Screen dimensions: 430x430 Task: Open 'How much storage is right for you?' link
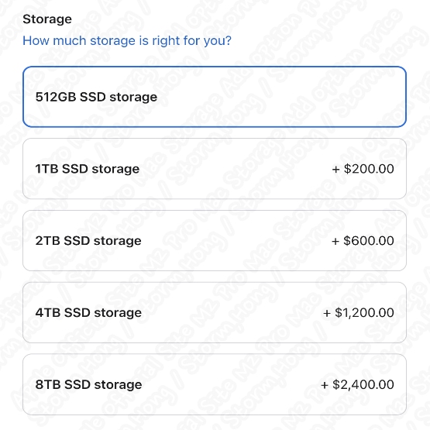click(x=127, y=41)
